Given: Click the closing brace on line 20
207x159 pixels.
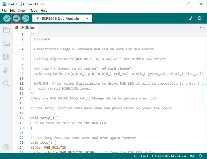Looking at the screenshot, I should tap(31, 128).
